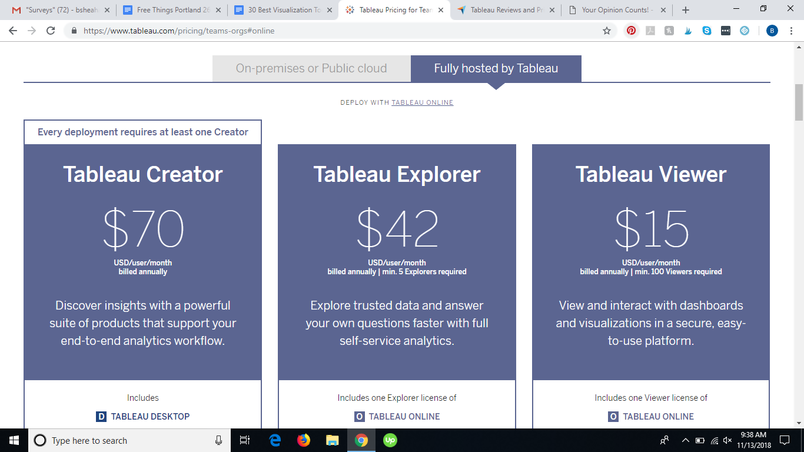
Task: View site security info via padlock
Action: [74, 31]
